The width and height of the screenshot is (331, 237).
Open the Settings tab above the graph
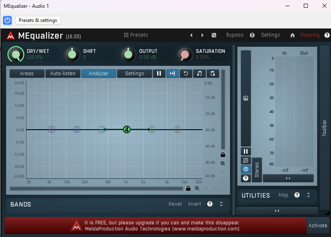[x=134, y=74]
